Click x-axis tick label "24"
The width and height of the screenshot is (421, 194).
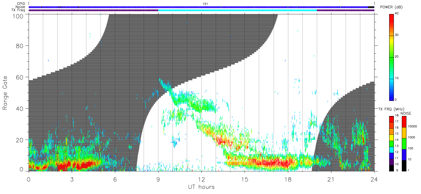(374, 179)
